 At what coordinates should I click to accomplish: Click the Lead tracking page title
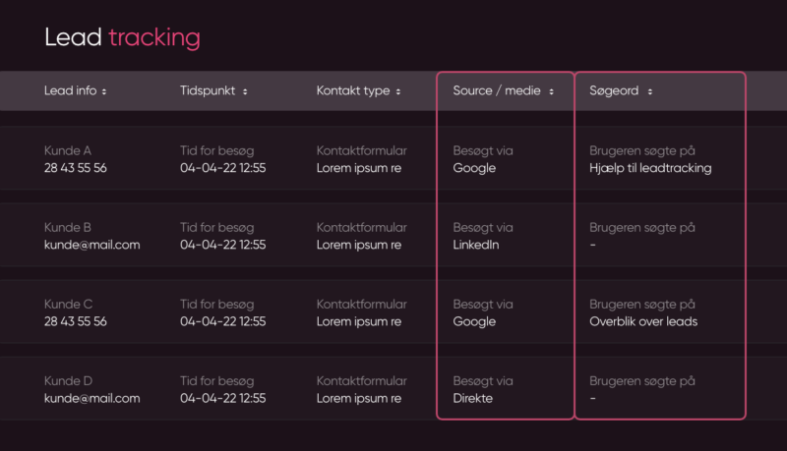click(122, 37)
